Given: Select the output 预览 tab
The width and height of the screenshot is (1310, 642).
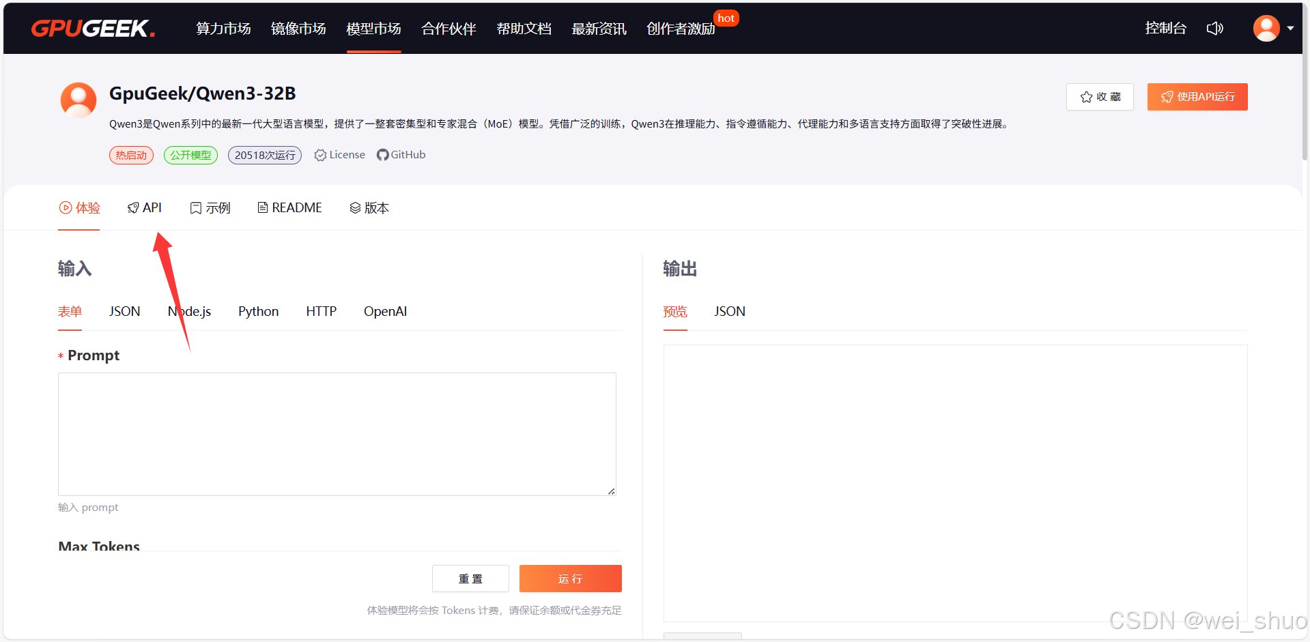Looking at the screenshot, I should pos(675,312).
